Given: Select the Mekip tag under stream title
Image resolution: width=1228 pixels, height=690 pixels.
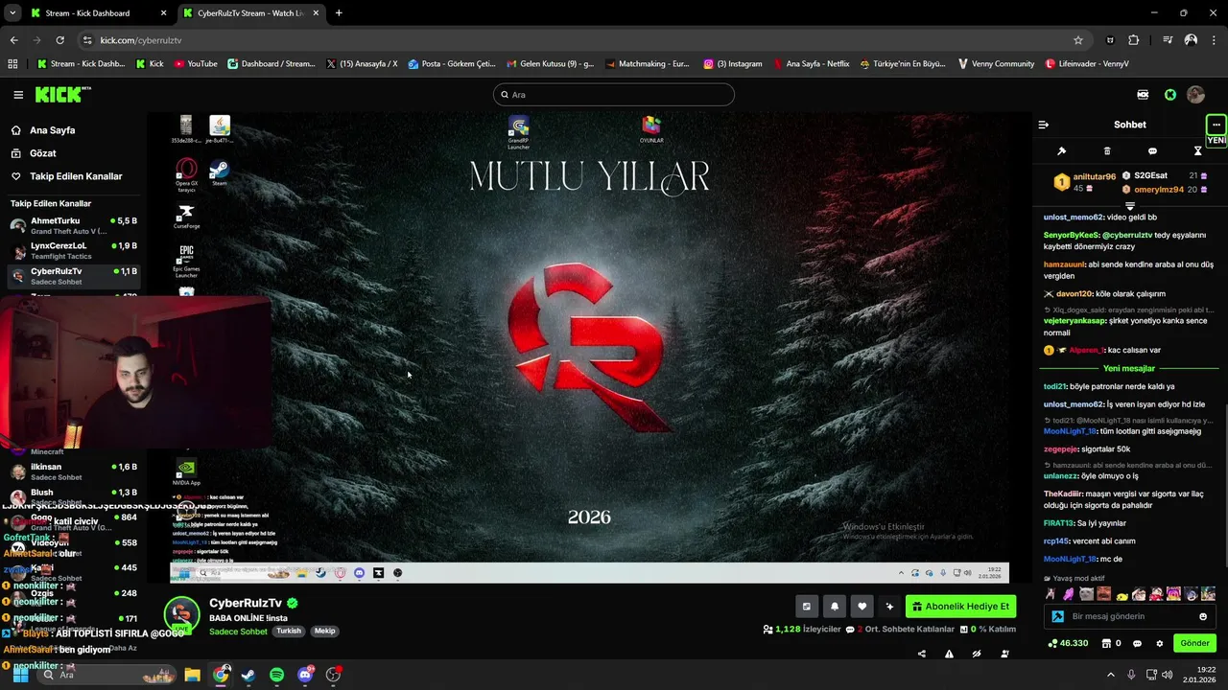Looking at the screenshot, I should pos(324,632).
